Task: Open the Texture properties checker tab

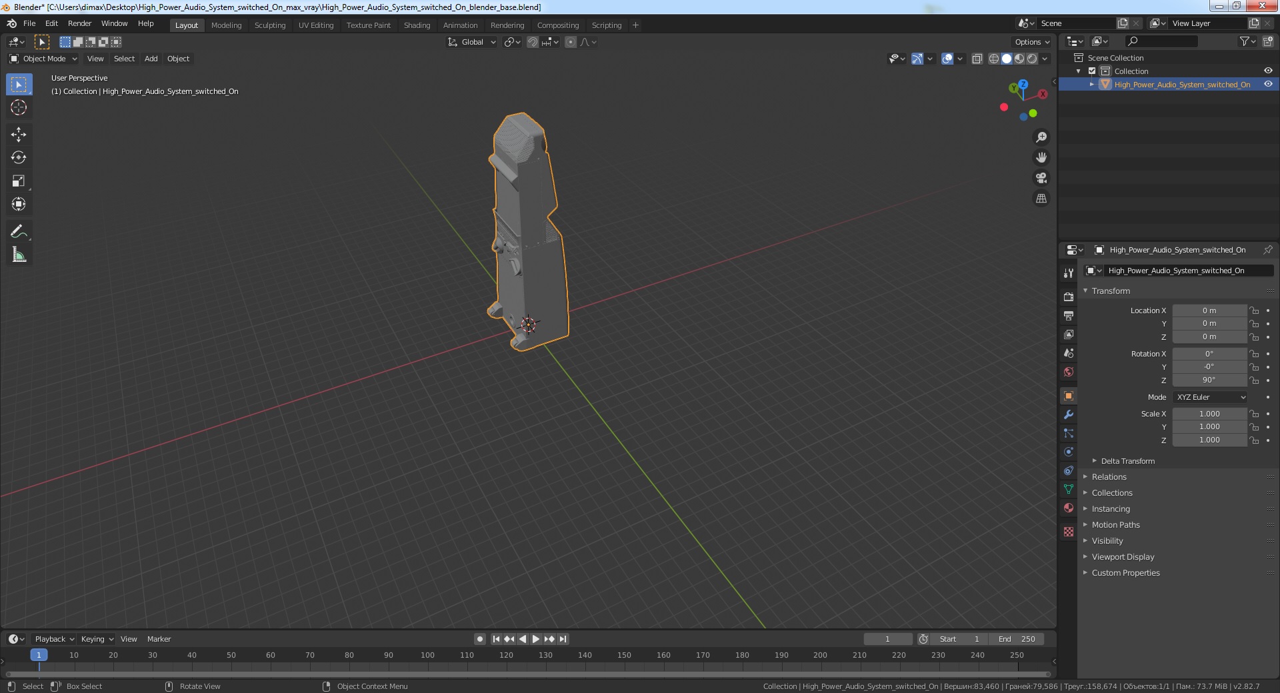Action: pyautogui.click(x=1069, y=532)
